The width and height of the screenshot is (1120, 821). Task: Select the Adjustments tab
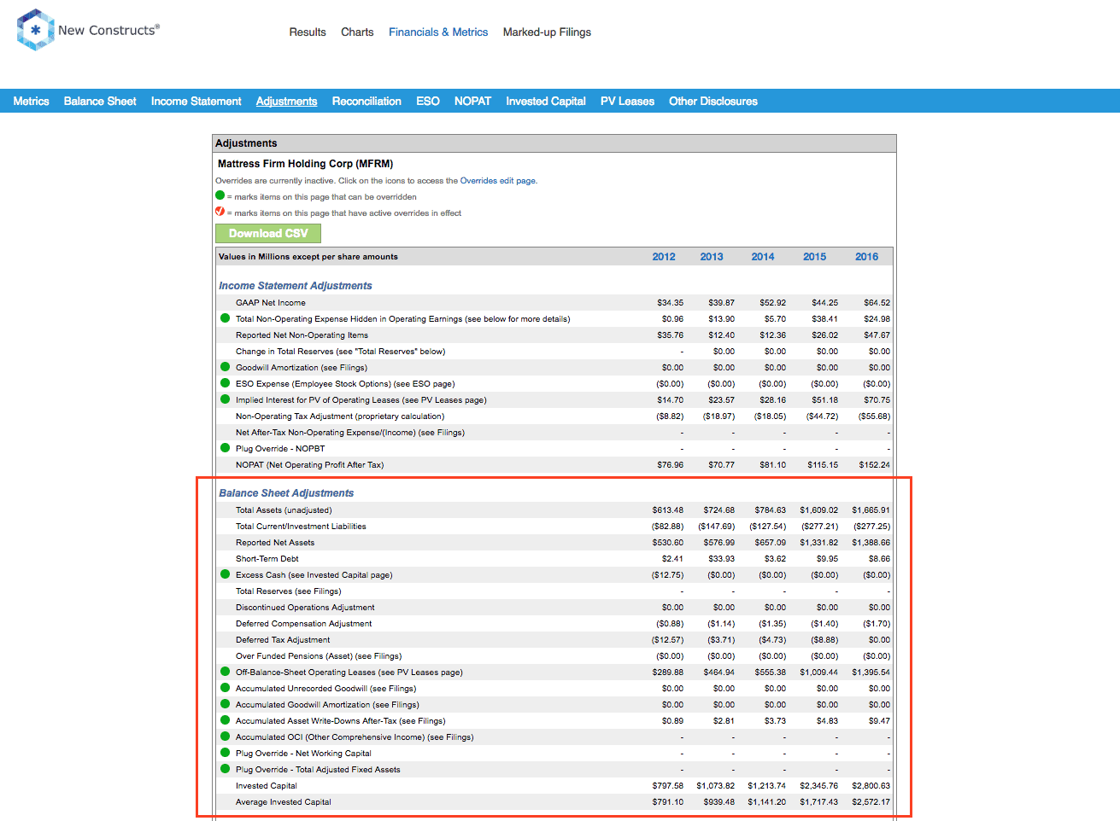click(x=286, y=101)
